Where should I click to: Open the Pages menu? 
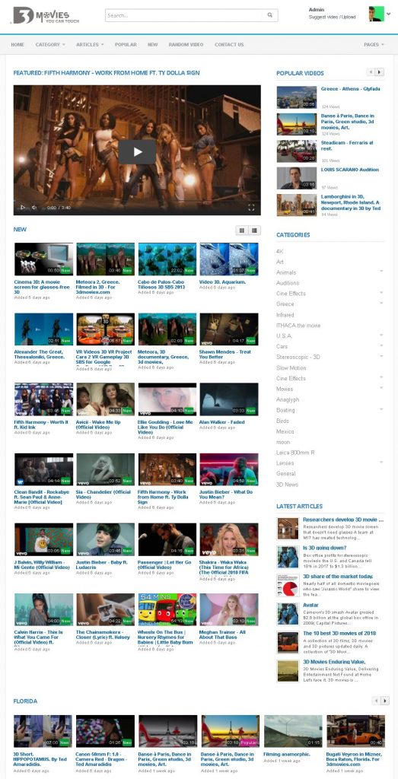(374, 45)
